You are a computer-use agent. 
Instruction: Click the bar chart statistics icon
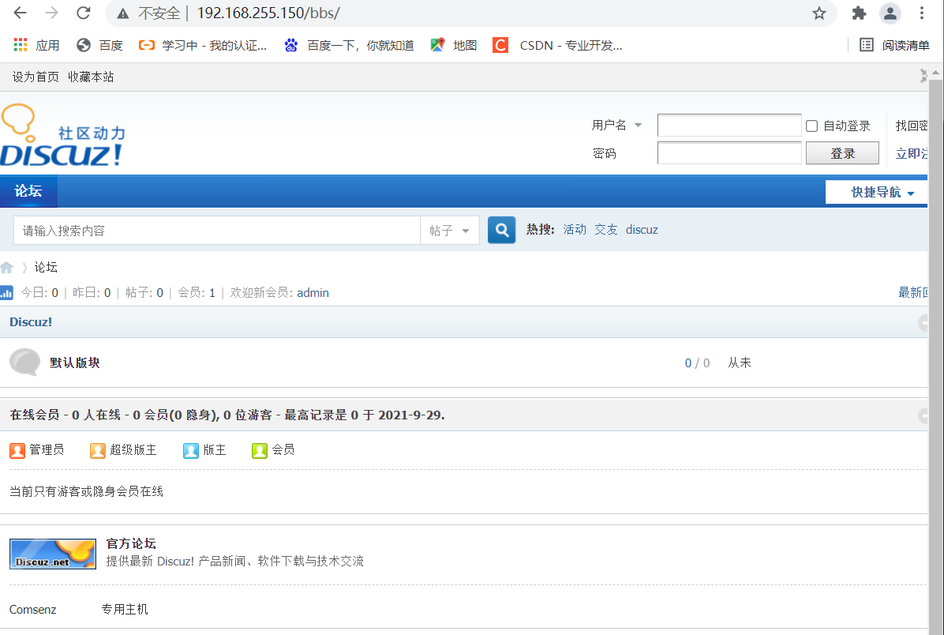[6, 293]
